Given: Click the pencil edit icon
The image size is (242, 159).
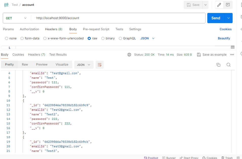Looking at the screenshot, I should [219, 5].
